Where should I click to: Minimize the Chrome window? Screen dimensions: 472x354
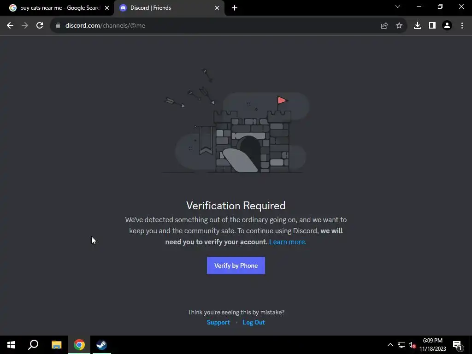(x=419, y=6)
